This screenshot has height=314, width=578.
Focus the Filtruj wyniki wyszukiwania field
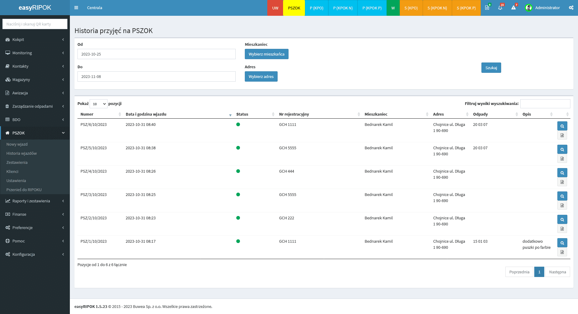(545, 104)
